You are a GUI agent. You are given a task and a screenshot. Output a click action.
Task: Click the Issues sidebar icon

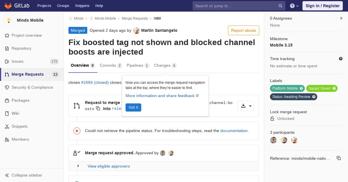(7, 61)
